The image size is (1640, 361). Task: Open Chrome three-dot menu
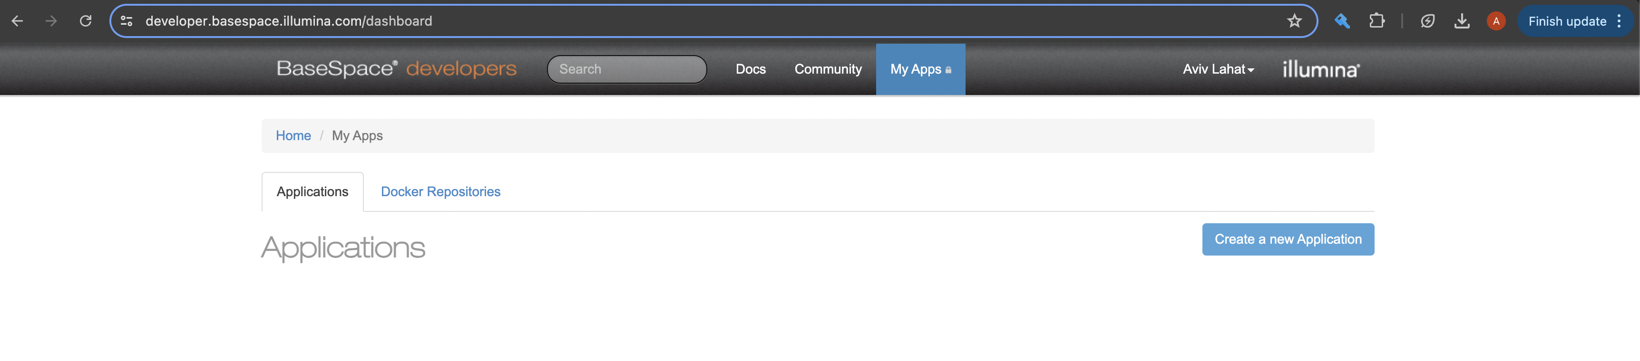coord(1619,21)
